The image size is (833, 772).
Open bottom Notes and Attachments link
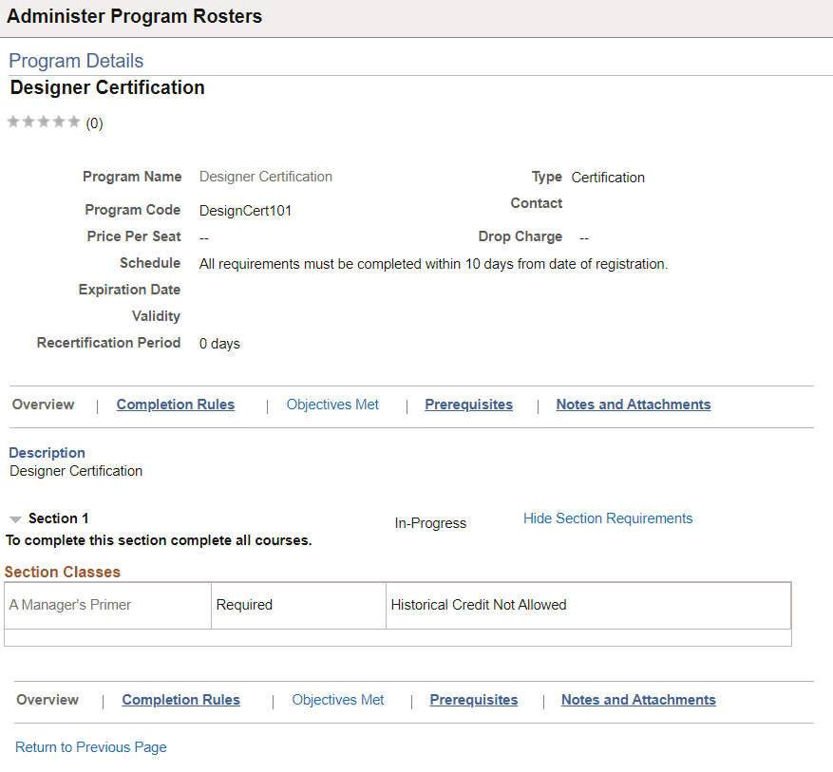click(x=638, y=700)
